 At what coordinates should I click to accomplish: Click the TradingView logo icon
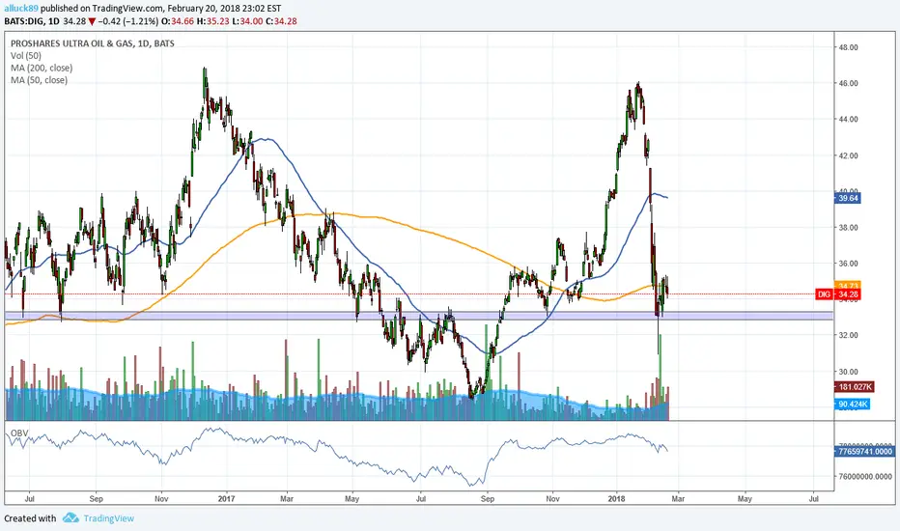[70, 517]
